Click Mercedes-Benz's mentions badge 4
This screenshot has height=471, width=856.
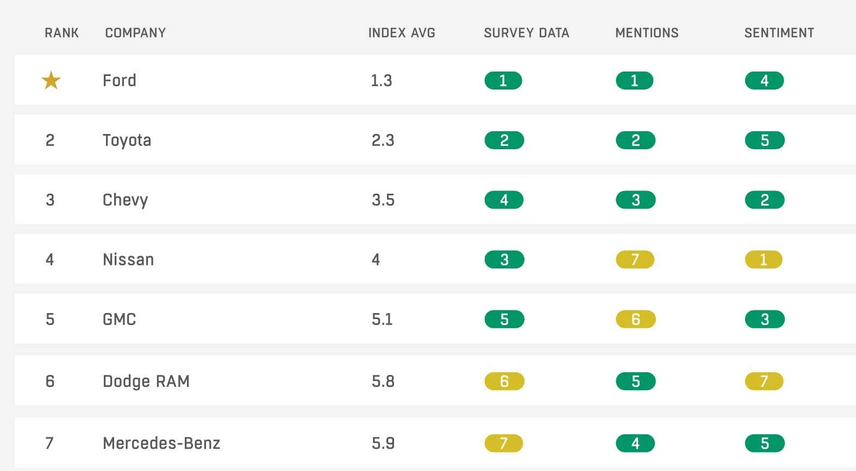click(635, 443)
